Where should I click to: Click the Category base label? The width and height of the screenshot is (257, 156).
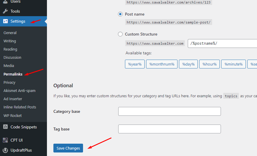click(x=67, y=111)
